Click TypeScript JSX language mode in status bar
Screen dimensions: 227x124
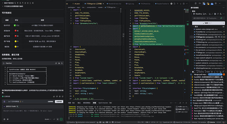click(167, 122)
